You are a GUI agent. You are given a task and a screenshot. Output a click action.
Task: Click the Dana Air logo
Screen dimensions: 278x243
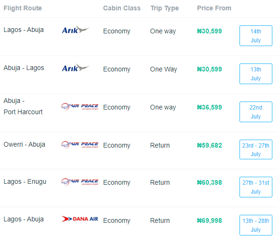pos(80,219)
